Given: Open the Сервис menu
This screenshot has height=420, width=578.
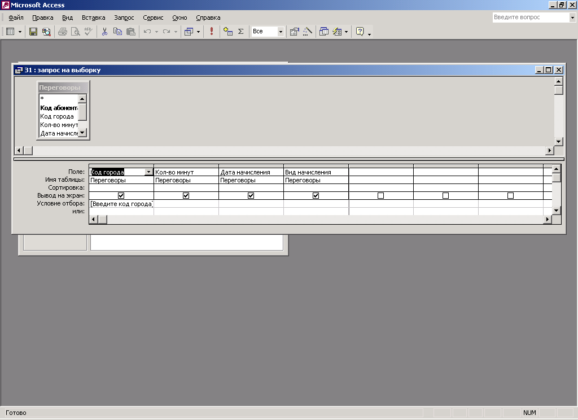Looking at the screenshot, I should tap(153, 17).
